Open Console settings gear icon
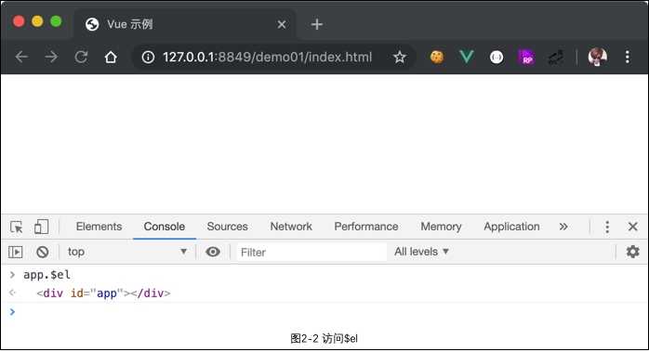The width and height of the screenshot is (649, 352). 632,252
